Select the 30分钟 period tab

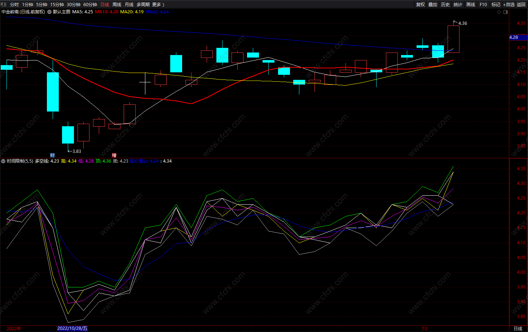[x=74, y=4]
